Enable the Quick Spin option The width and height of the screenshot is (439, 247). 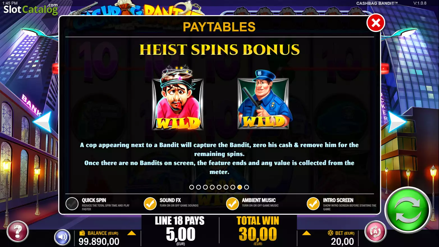coord(72,204)
